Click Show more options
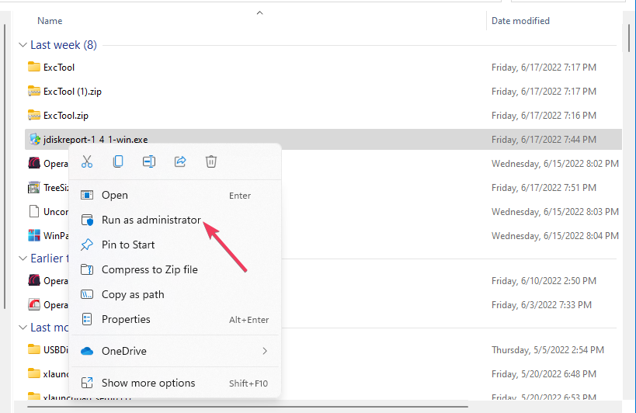Viewport: 636px width, 413px height. (x=175, y=383)
